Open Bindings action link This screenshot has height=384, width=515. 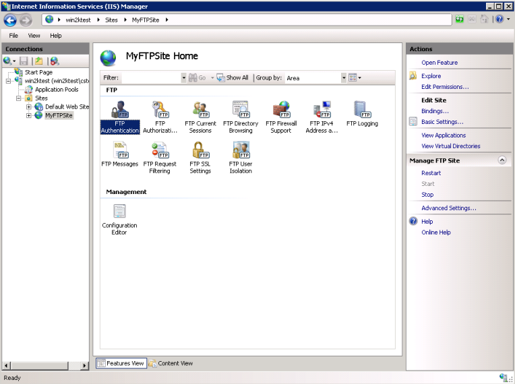coord(435,111)
